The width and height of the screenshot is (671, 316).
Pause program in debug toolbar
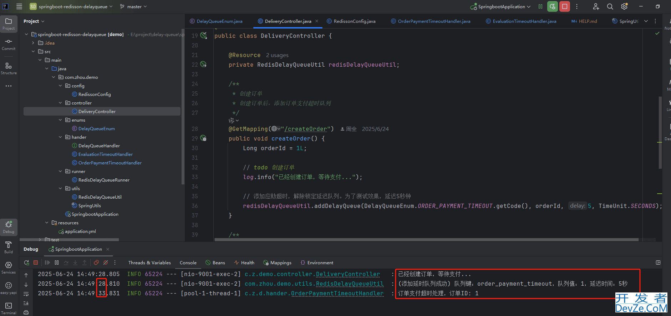(57, 263)
